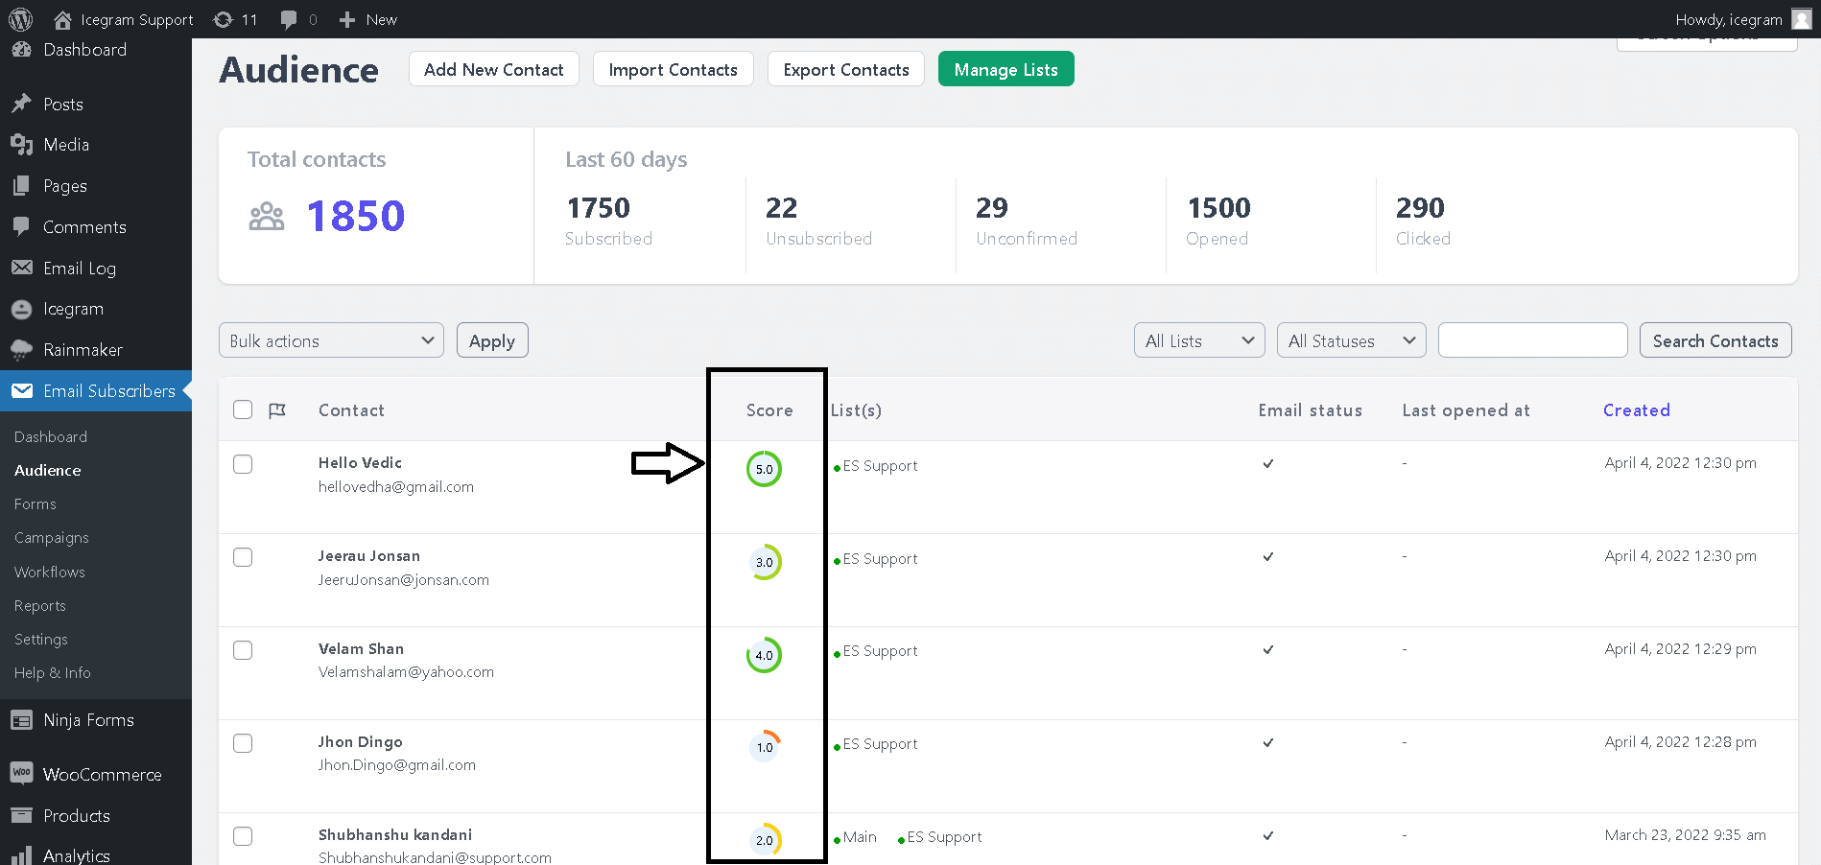Check the Shubhanshu kandani contact checkbox
Viewport: 1821px width, 865px height.
click(x=243, y=836)
